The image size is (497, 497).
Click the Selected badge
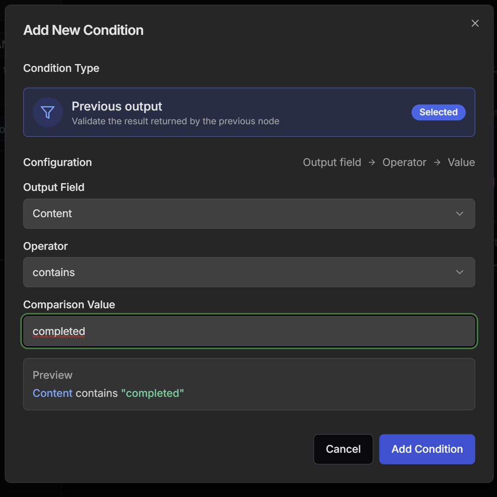click(x=438, y=112)
